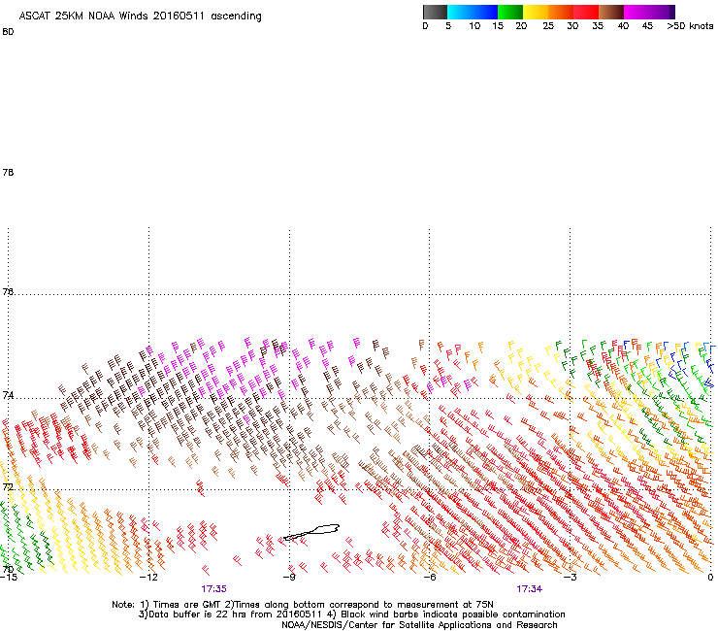Click the '-12' longitude axis label
Viewport: 718px width, 631px height.
148,578
